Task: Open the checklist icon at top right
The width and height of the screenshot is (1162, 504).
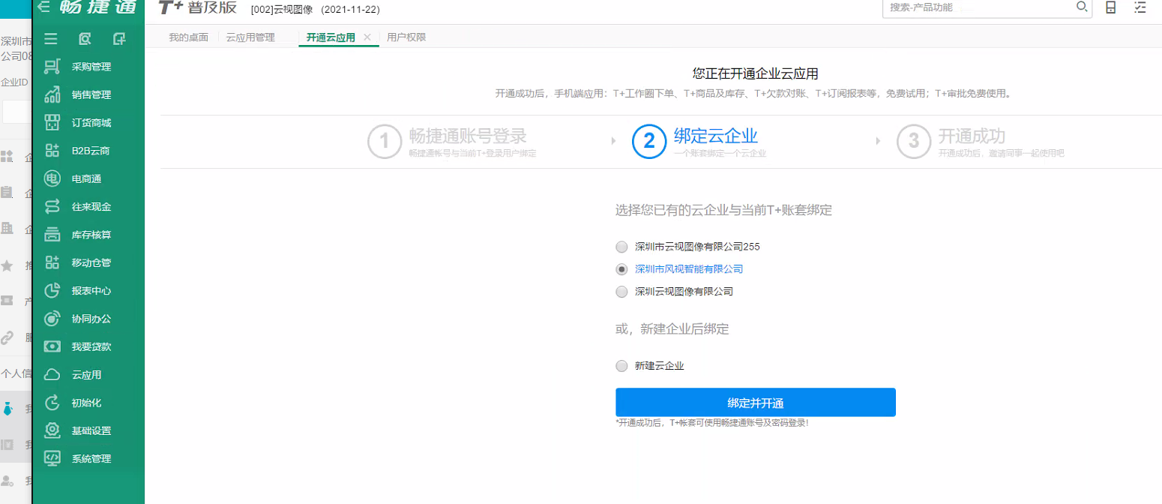Action: (1140, 7)
